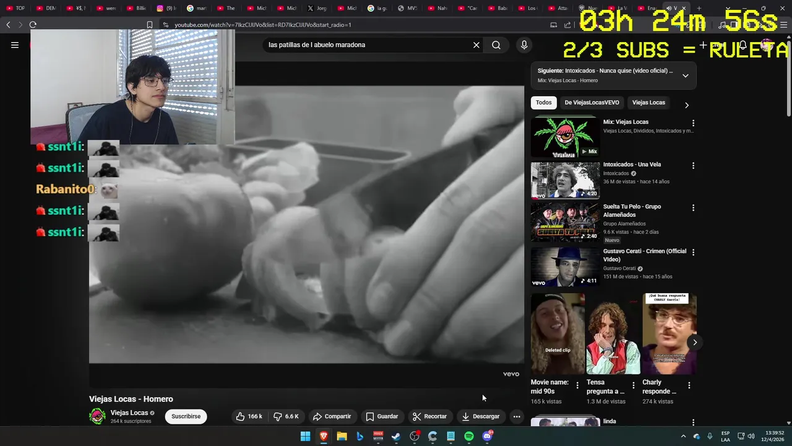The width and height of the screenshot is (792, 446).
Task: Open the Suelta Tu Pelo thumbnail
Action: [x=565, y=222]
